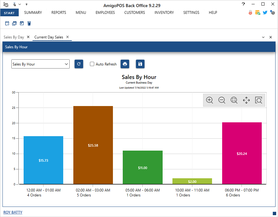
Task: Refresh the Sales By Hour report
Action: click(x=79, y=64)
